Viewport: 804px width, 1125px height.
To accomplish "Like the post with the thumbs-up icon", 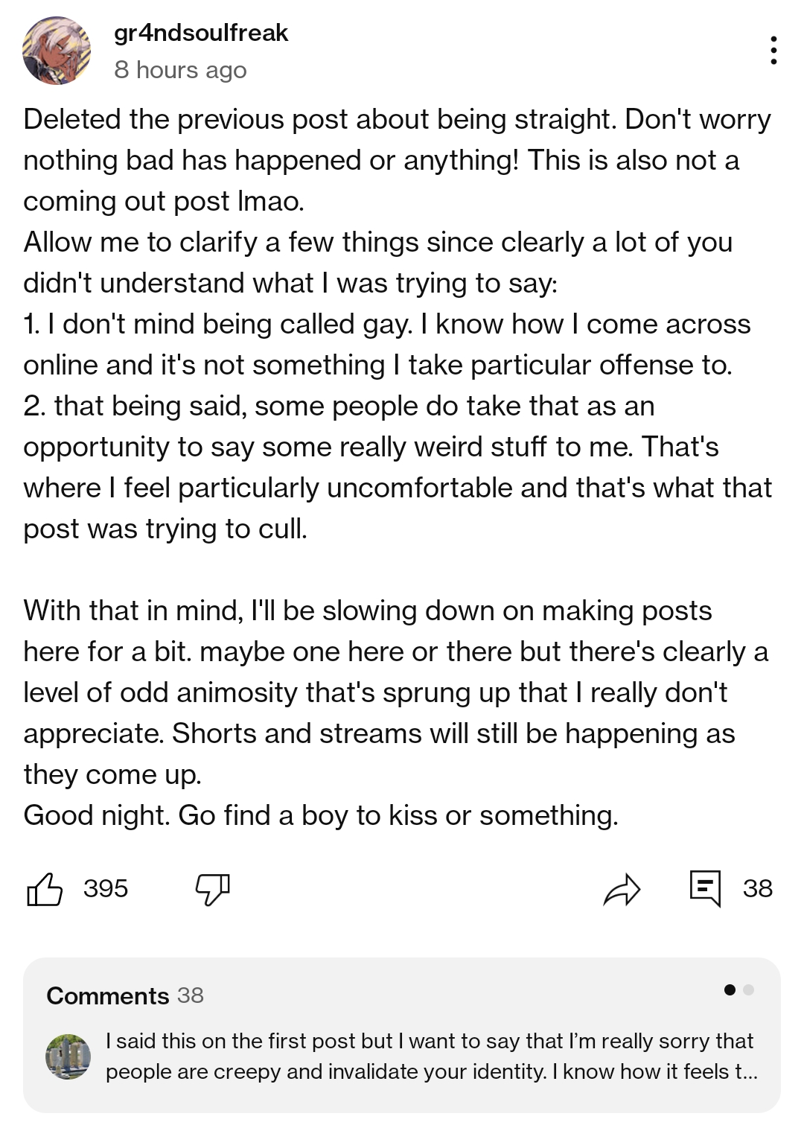I will tap(45, 888).
